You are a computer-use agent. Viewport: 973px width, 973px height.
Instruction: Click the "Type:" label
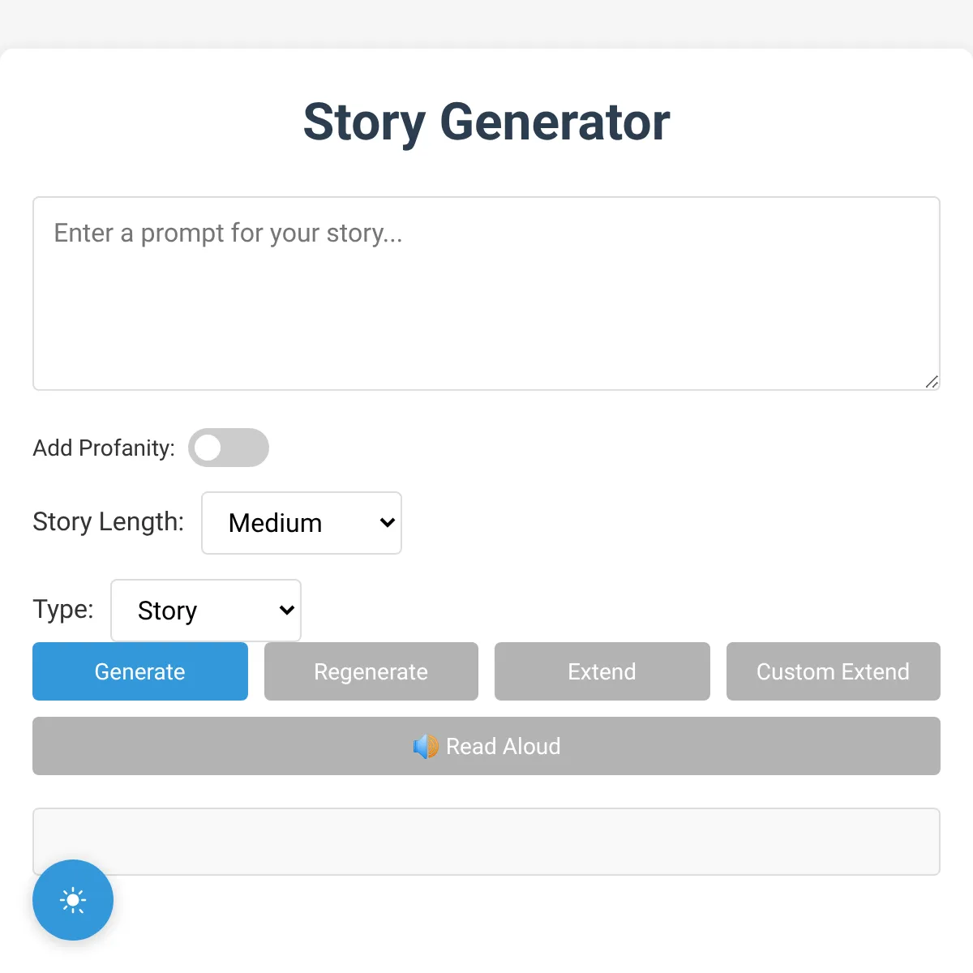pyautogui.click(x=63, y=610)
